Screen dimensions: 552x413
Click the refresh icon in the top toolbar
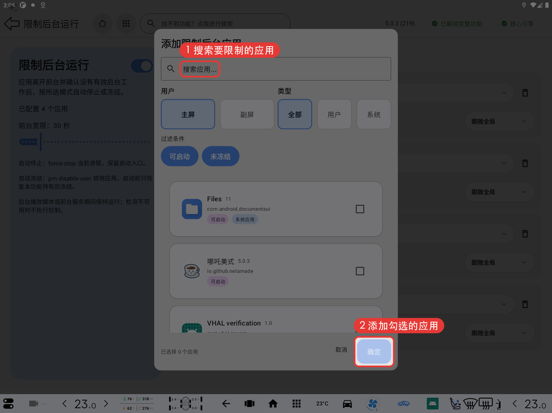103,24
